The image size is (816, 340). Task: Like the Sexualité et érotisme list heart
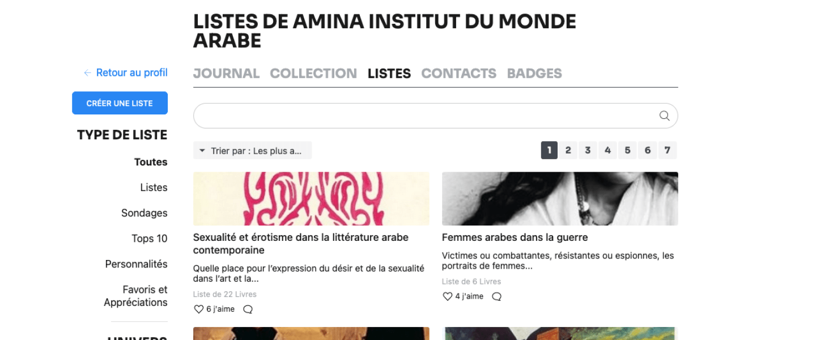[198, 309]
